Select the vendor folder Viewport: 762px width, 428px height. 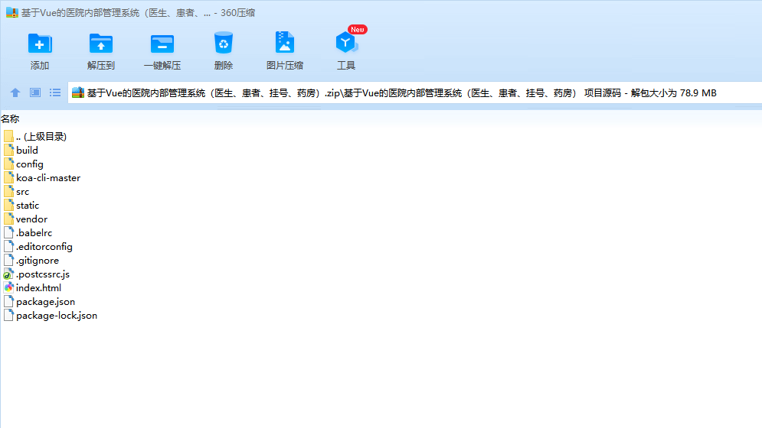[x=31, y=219]
